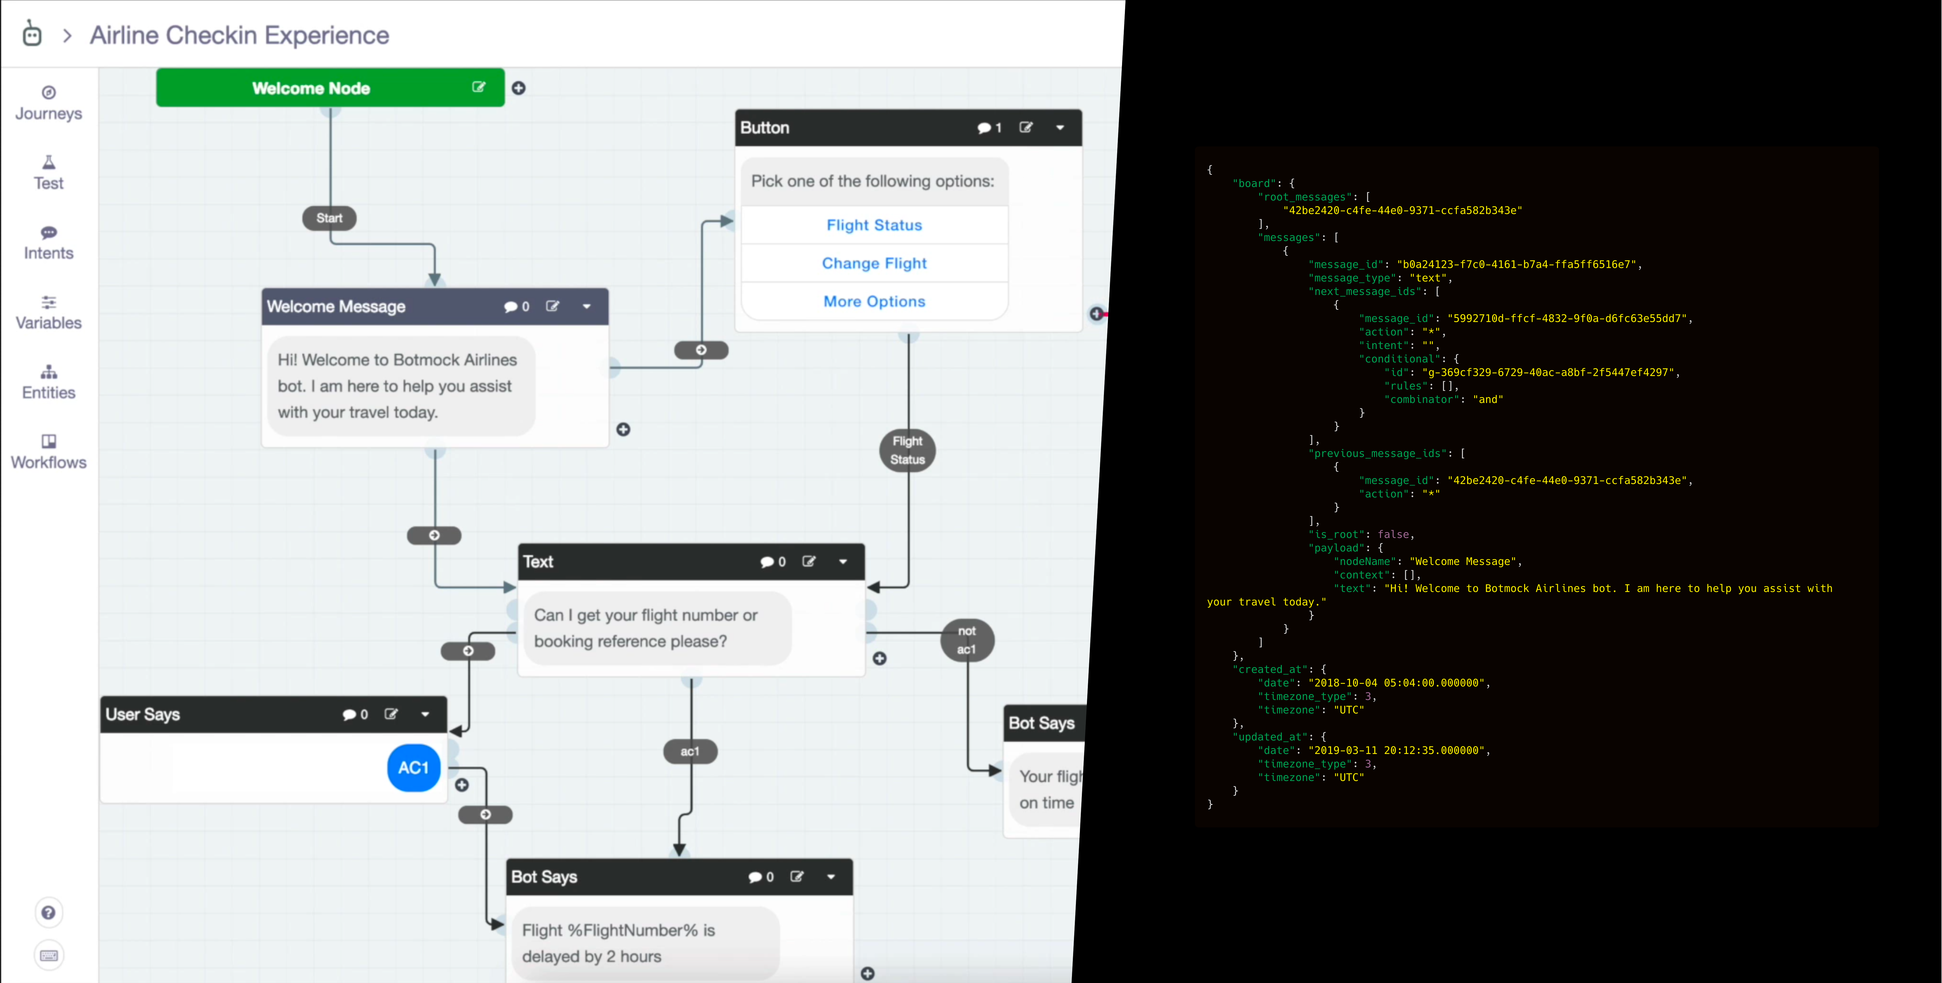The width and height of the screenshot is (1942, 983).
Task: Click the blue AC1 user message bubble
Action: click(x=413, y=768)
